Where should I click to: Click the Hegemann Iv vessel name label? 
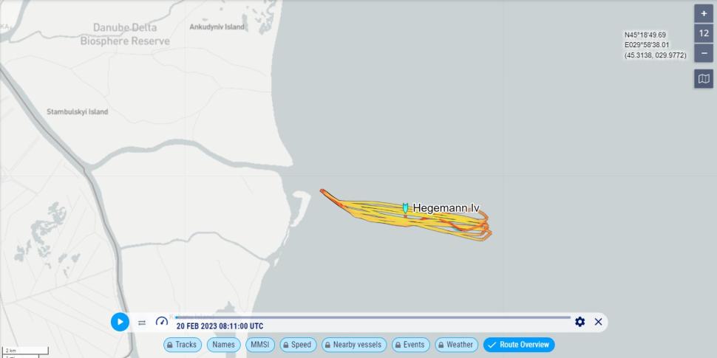pyautogui.click(x=446, y=208)
